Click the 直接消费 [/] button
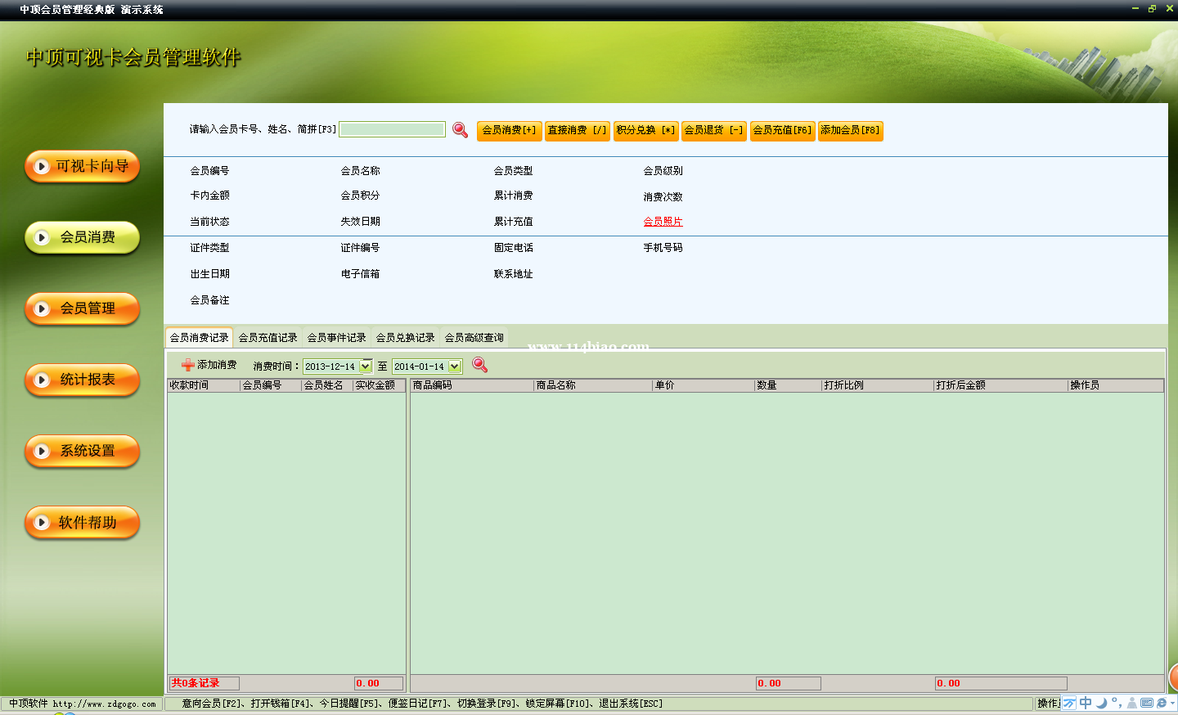The image size is (1178, 715). click(x=578, y=130)
